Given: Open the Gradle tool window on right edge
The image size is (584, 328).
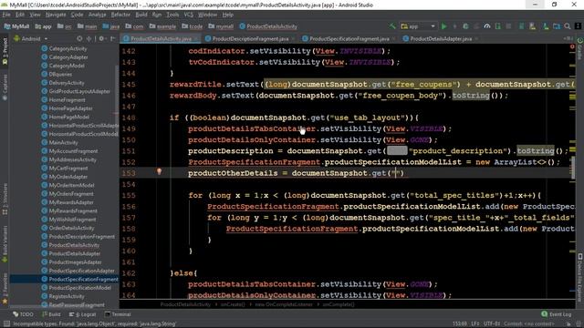Looking at the screenshot, I should point(580,48).
